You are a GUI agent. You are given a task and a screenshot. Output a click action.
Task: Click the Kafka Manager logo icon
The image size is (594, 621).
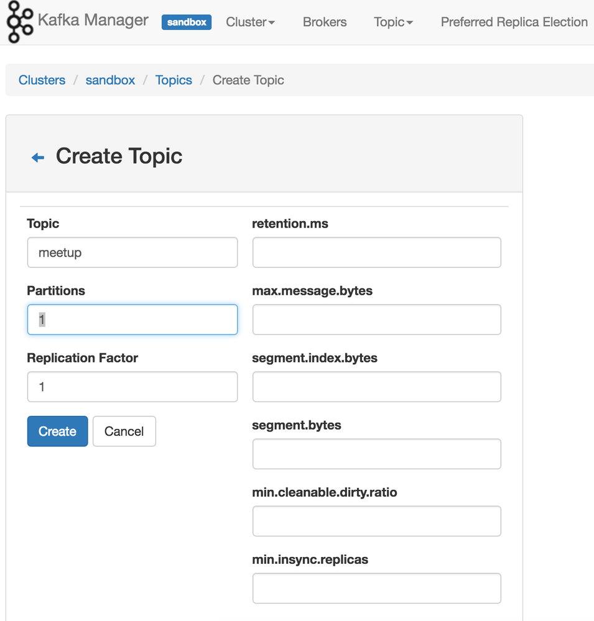click(x=20, y=21)
